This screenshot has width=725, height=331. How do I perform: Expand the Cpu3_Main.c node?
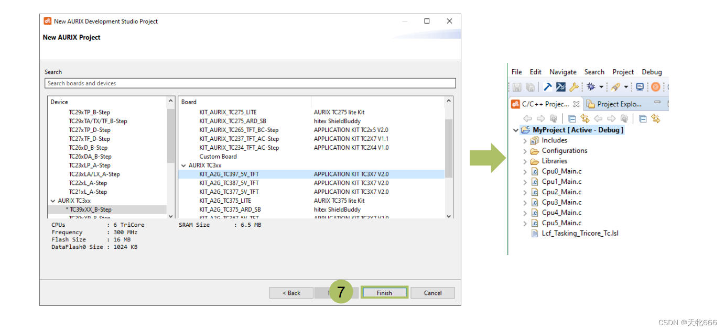(x=525, y=202)
